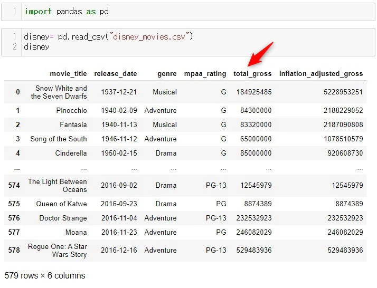Select the genre column header
Image resolution: width=377 pixels, height=288 pixels.
click(x=167, y=73)
